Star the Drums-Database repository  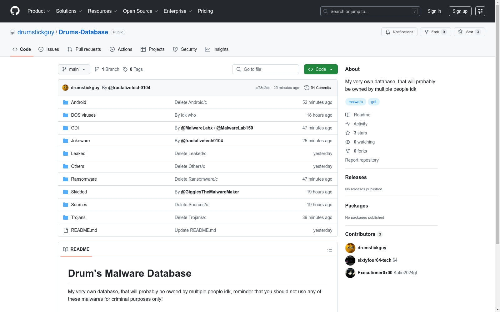[x=469, y=32]
